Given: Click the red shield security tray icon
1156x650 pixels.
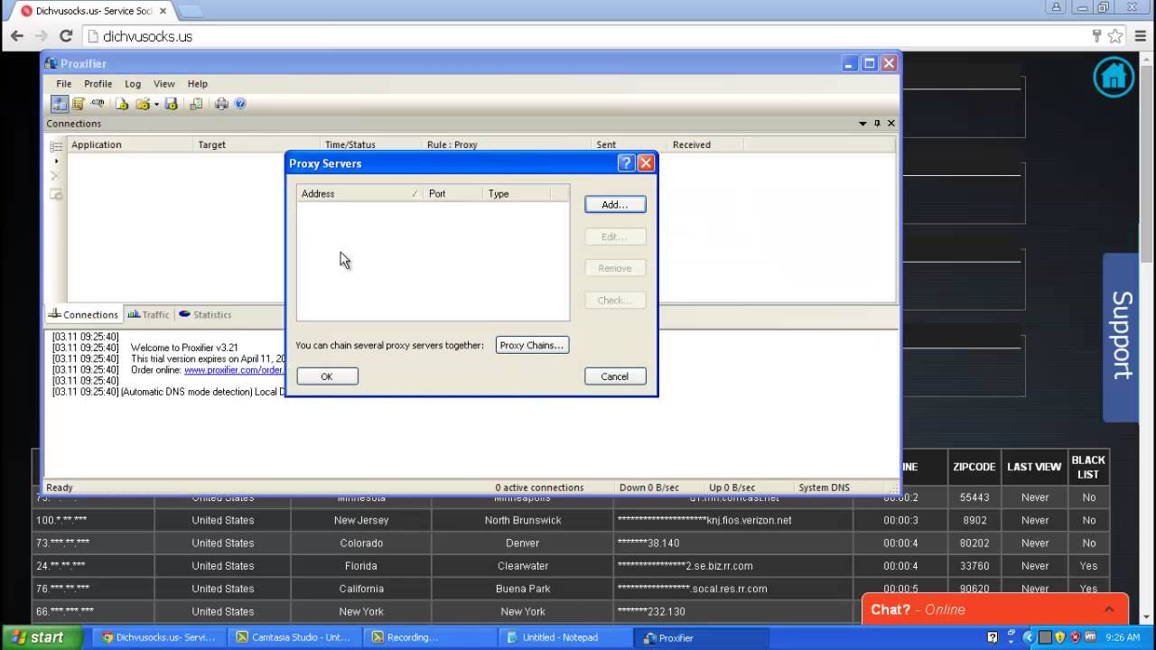Looking at the screenshot, I should 1075,637.
